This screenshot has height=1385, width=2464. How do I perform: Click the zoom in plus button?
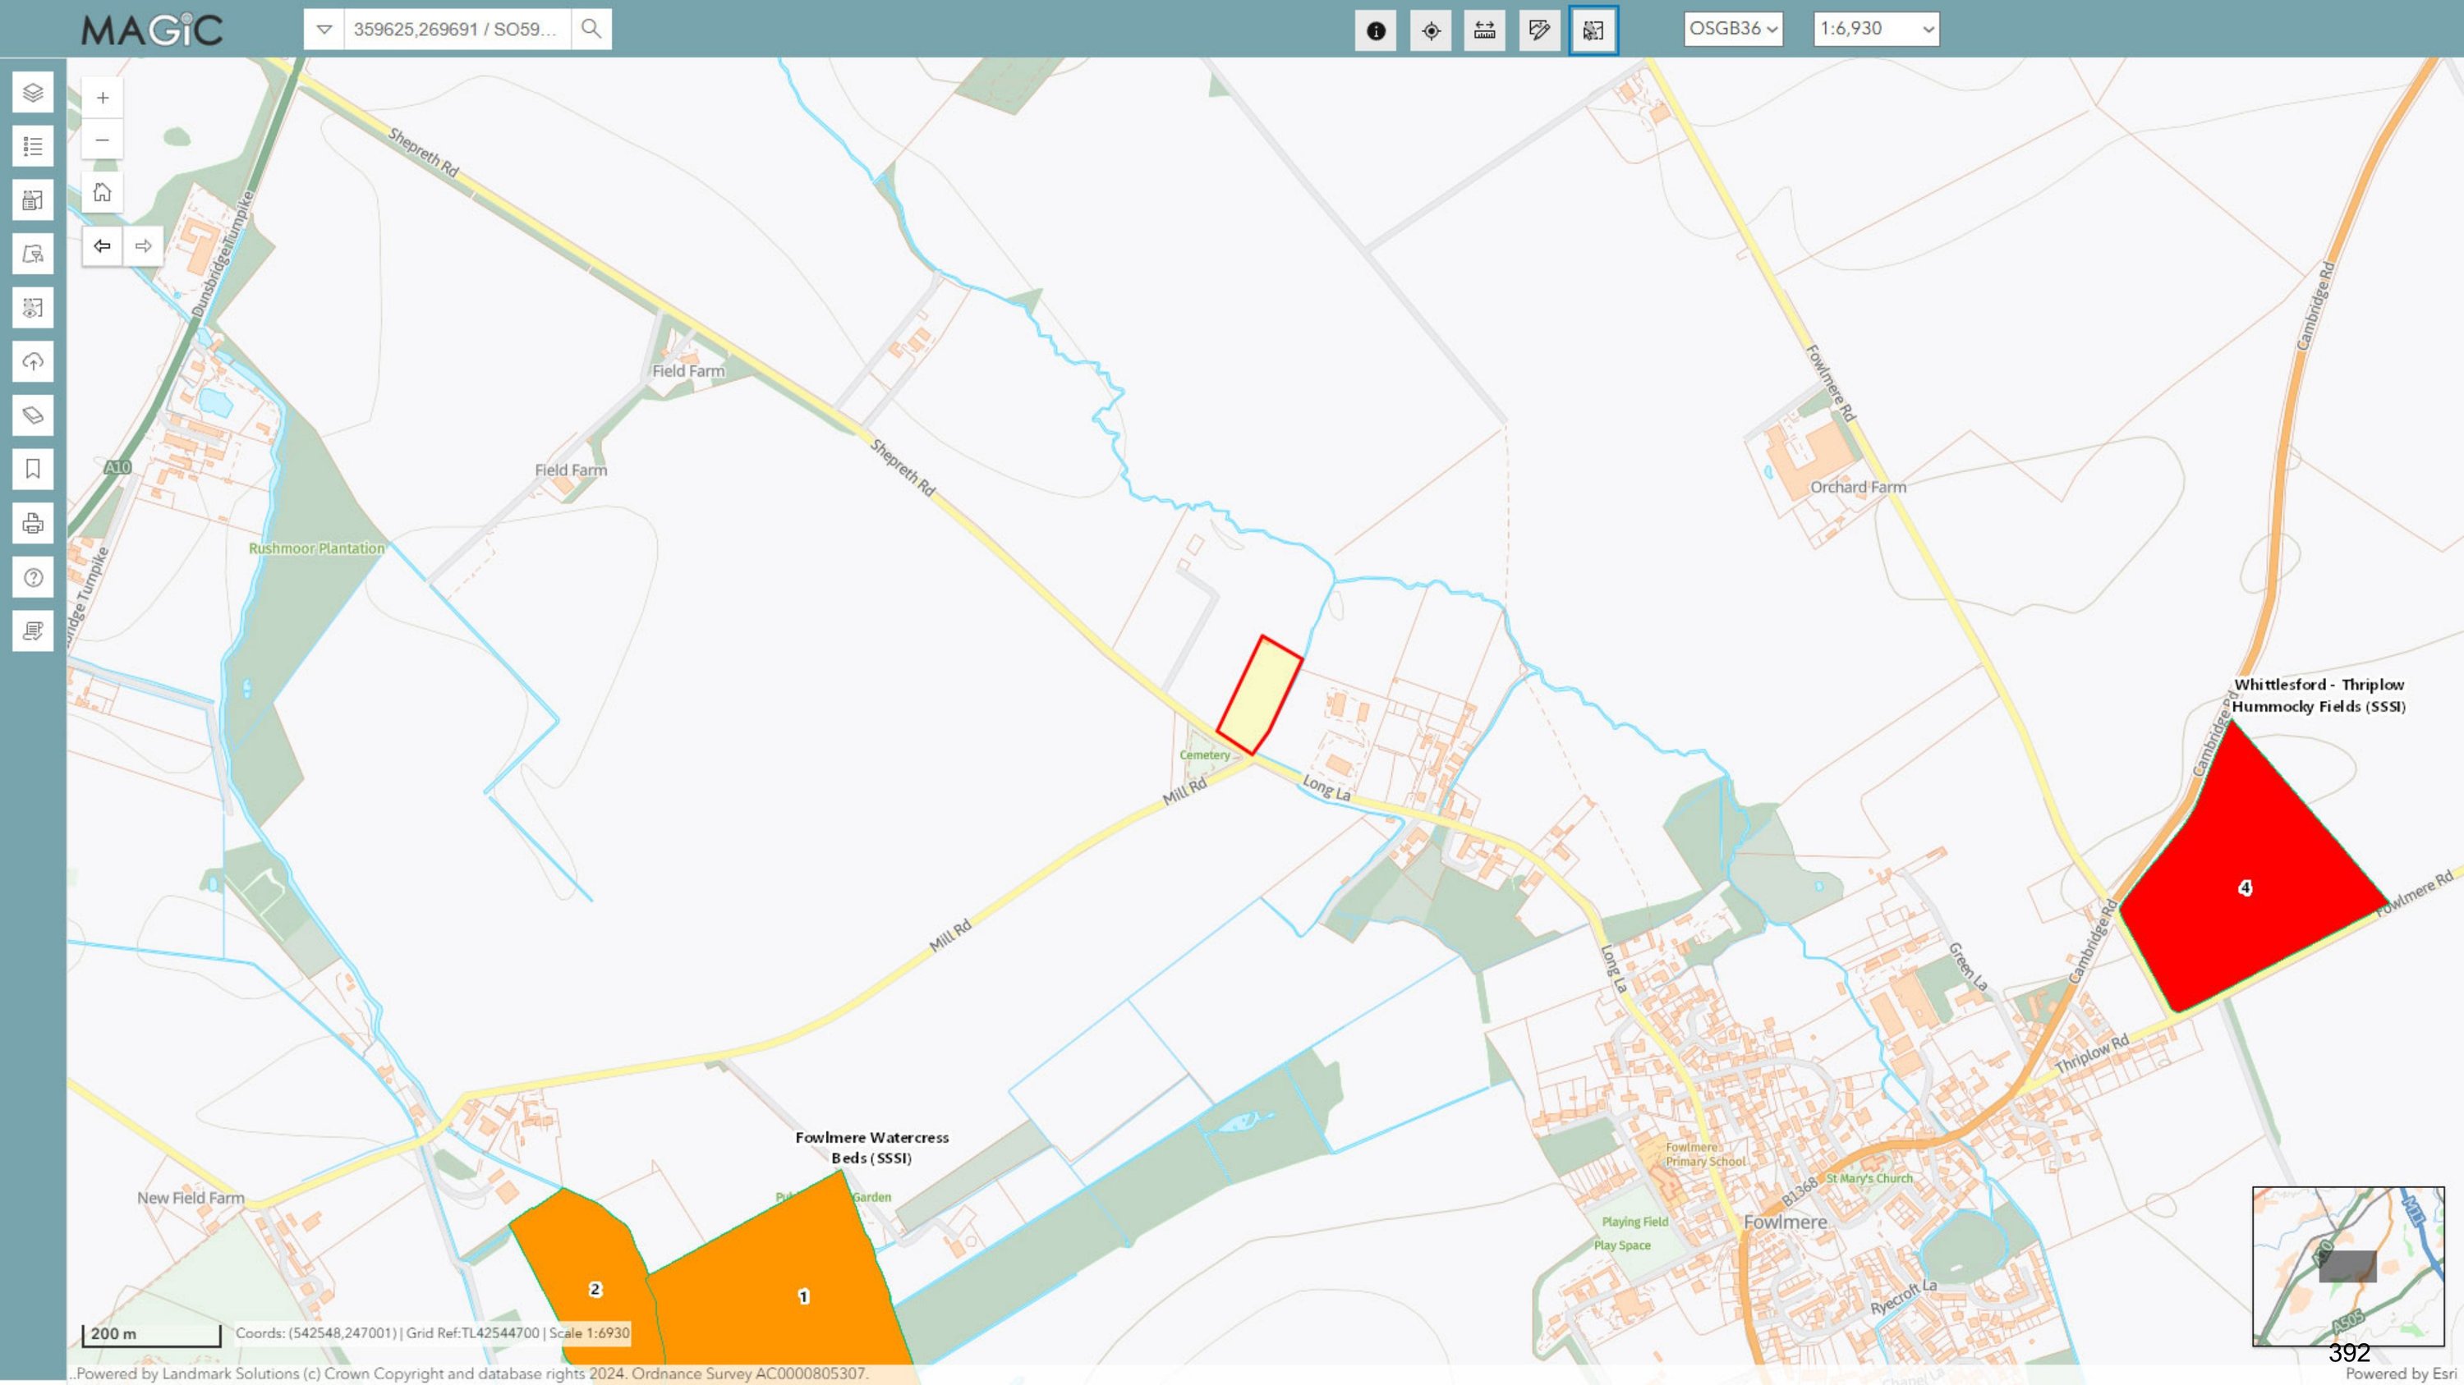pos(103,98)
